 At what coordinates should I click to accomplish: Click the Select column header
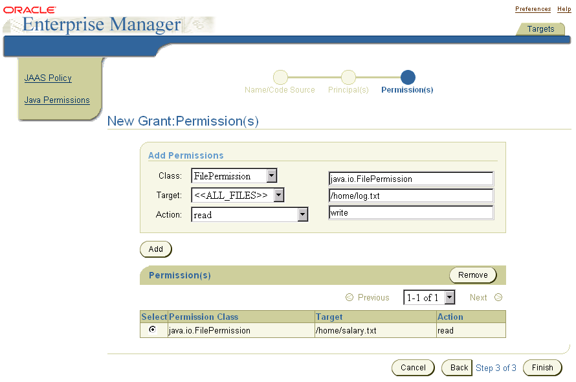point(154,317)
